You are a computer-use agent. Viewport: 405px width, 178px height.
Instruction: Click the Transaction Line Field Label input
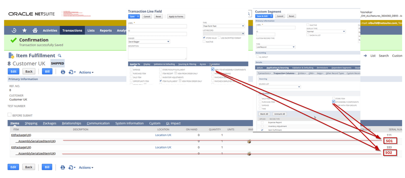tap(157, 26)
